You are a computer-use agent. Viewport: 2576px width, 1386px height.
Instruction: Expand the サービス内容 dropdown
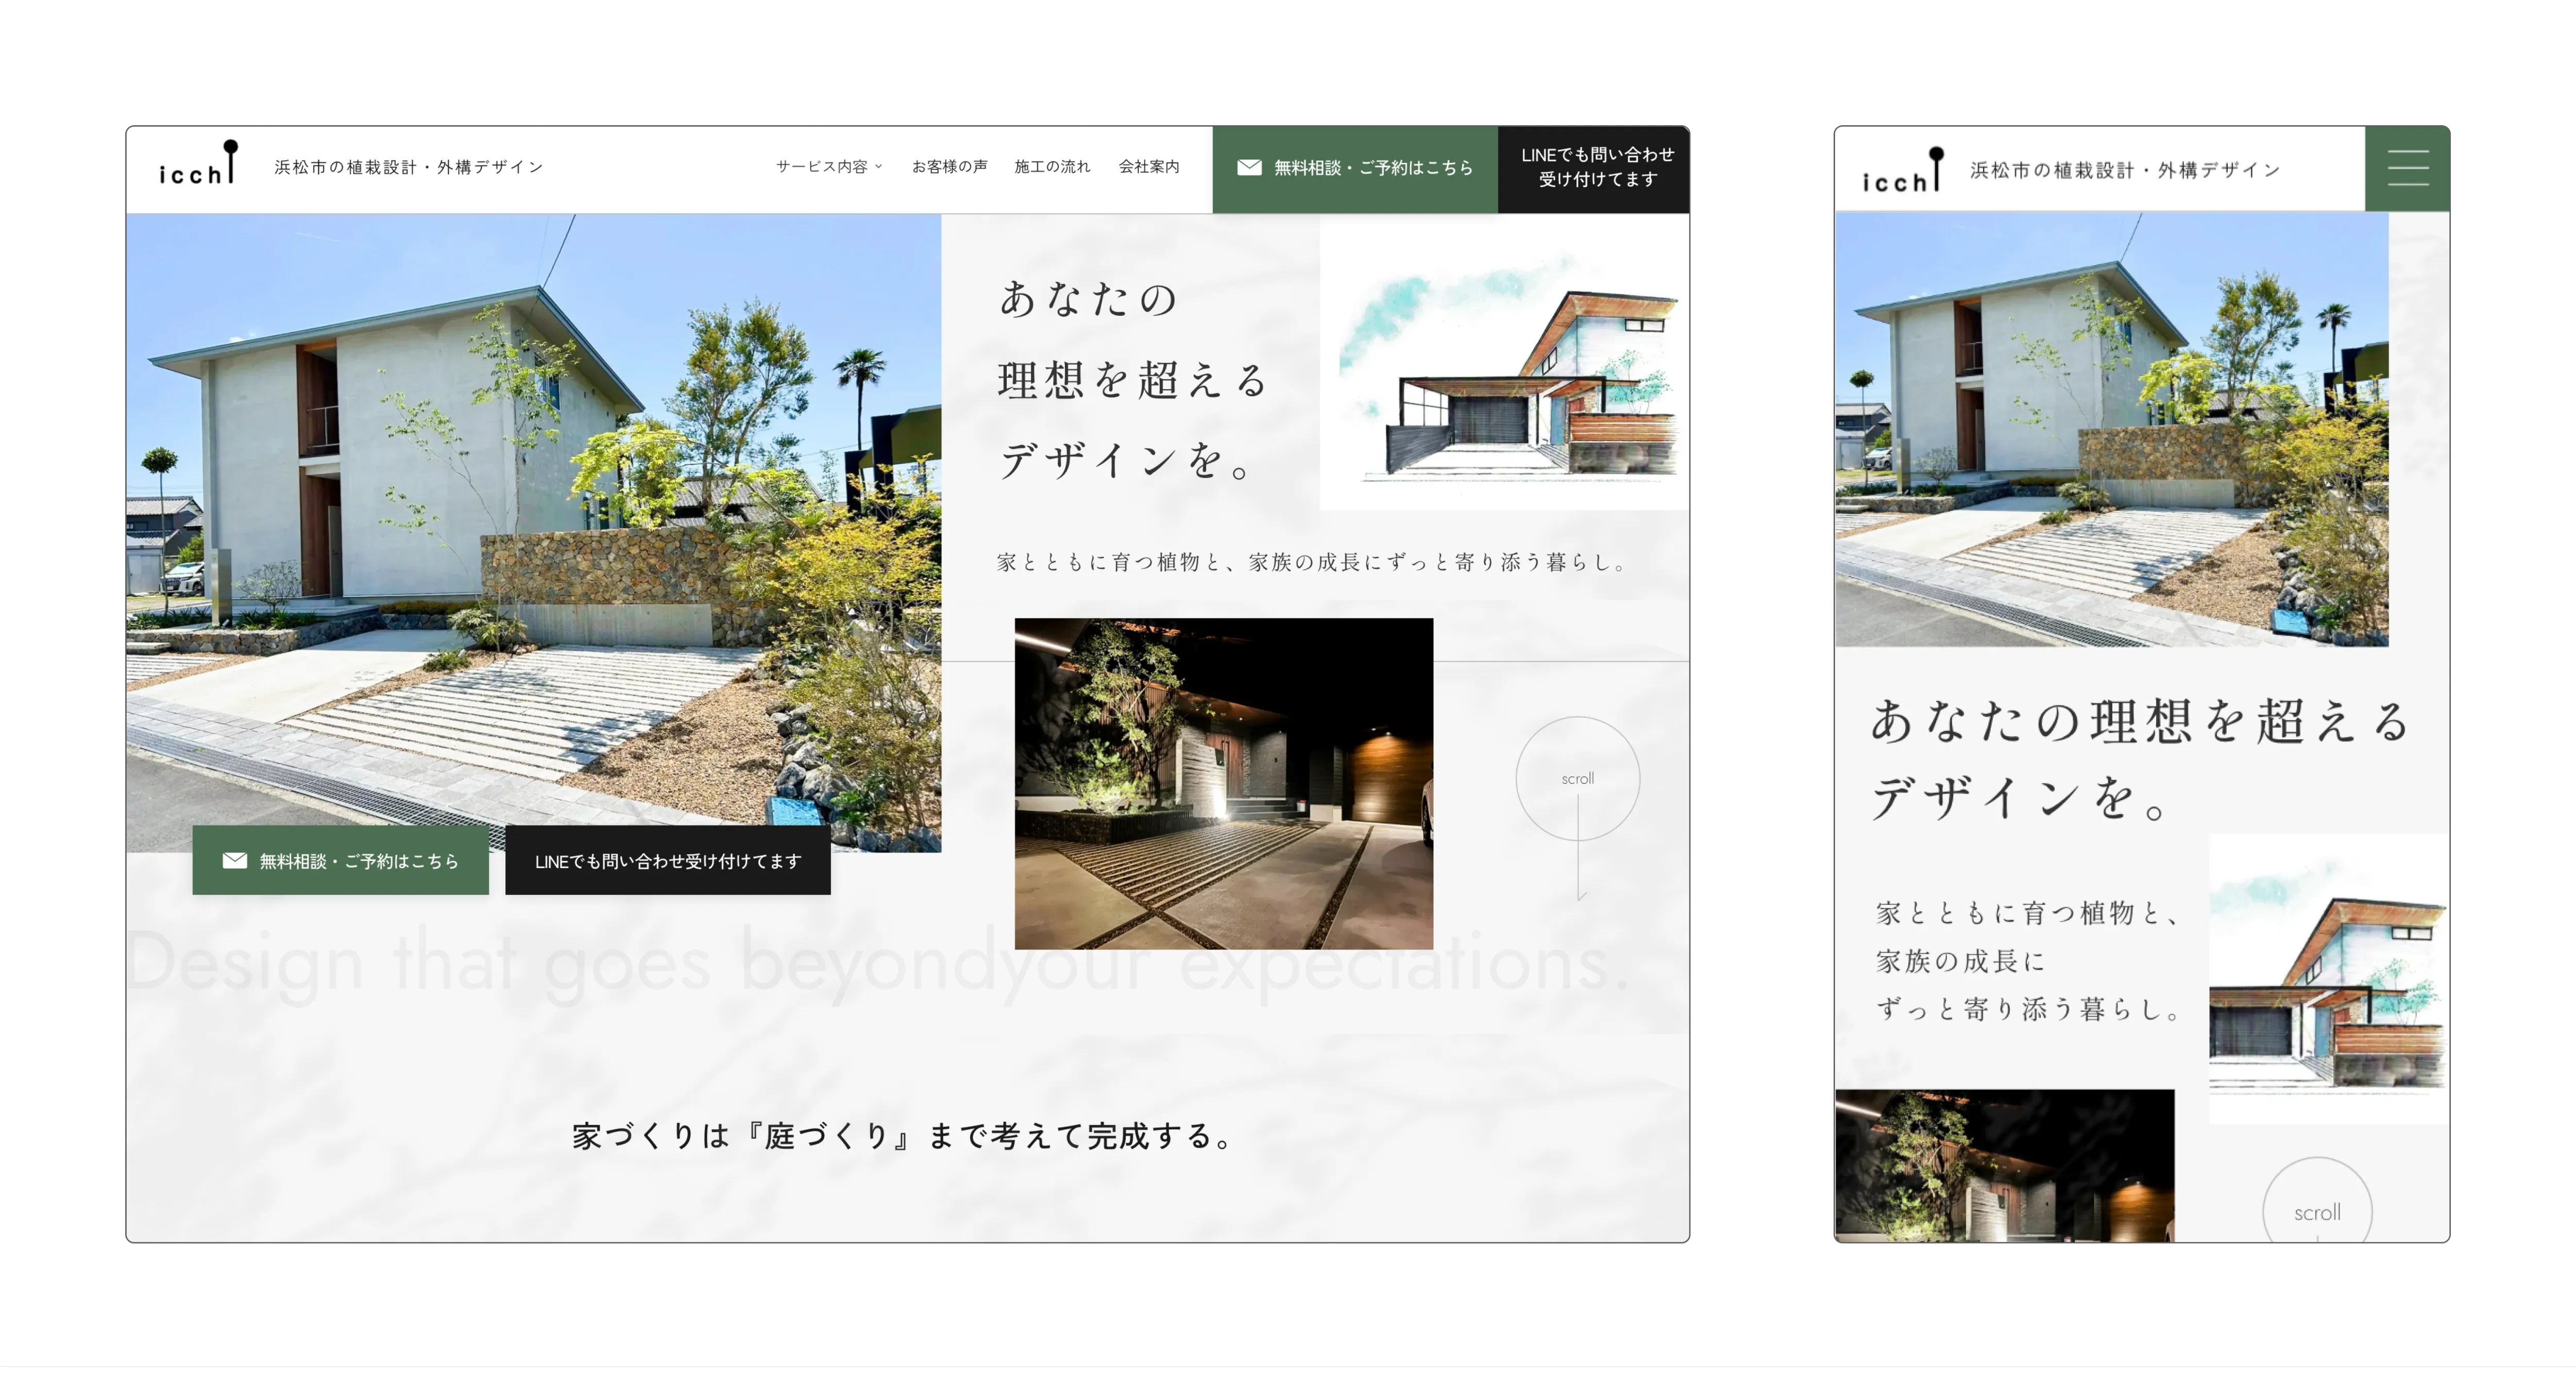coord(828,167)
